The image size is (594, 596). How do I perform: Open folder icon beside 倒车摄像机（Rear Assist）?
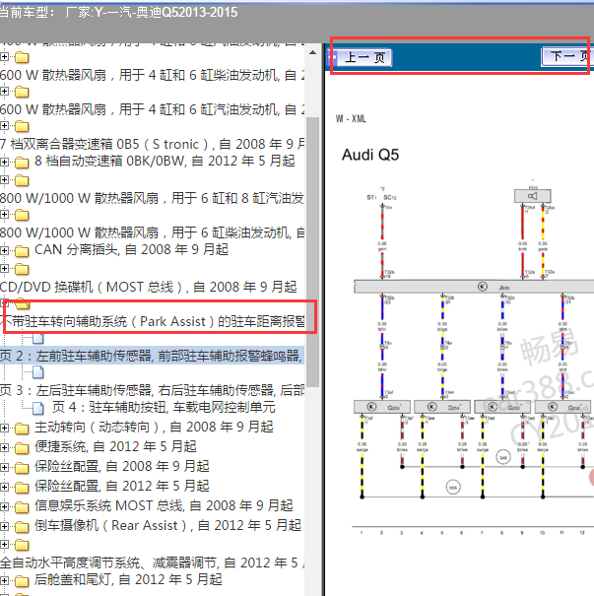(x=22, y=527)
